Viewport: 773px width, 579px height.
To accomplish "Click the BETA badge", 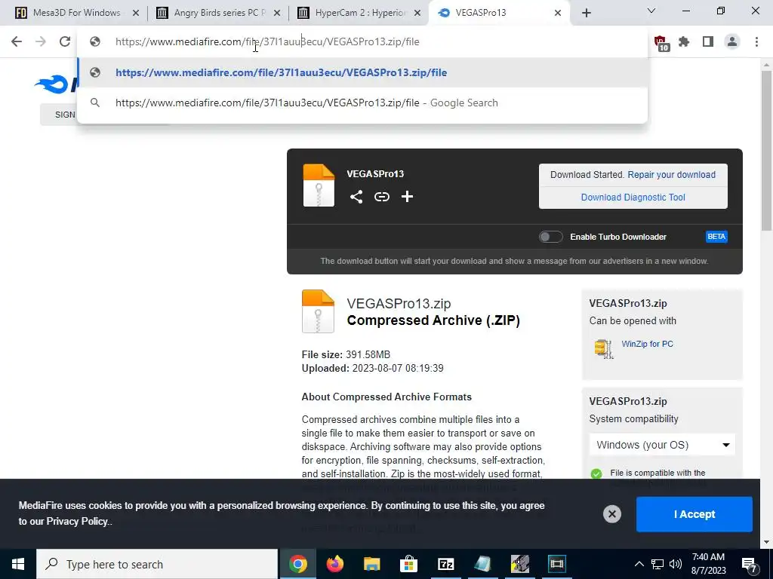I will [x=716, y=237].
